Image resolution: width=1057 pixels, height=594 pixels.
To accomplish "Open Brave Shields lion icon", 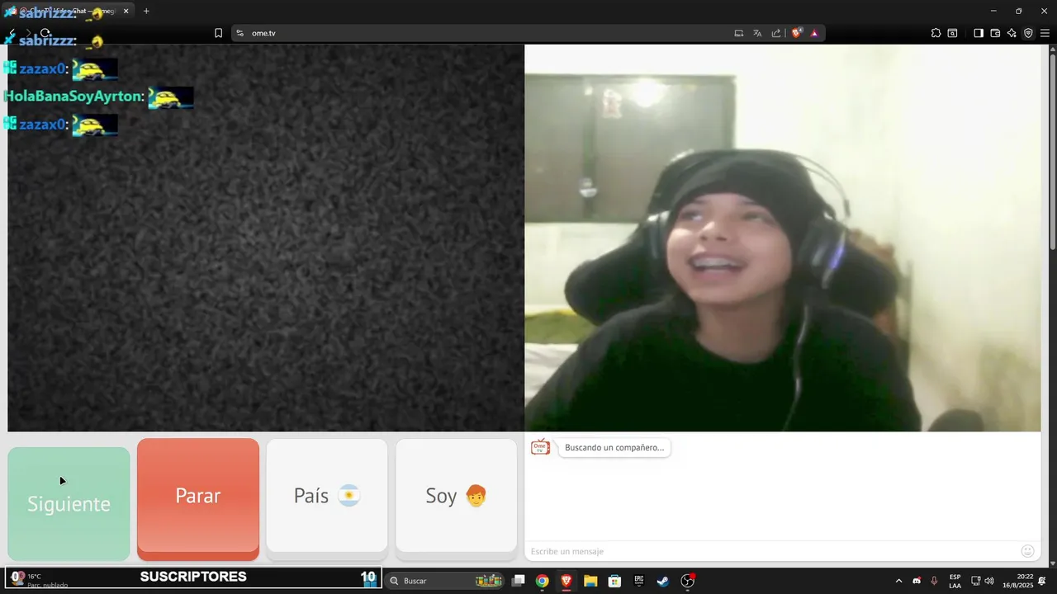I will 797,33.
